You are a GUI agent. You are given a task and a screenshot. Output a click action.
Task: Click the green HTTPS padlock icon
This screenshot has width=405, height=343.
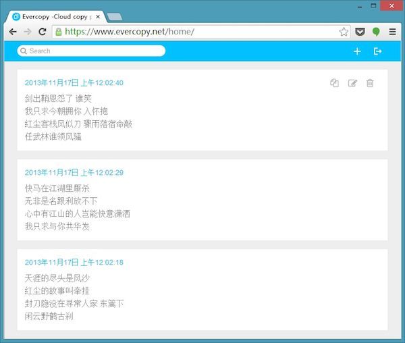pos(59,32)
